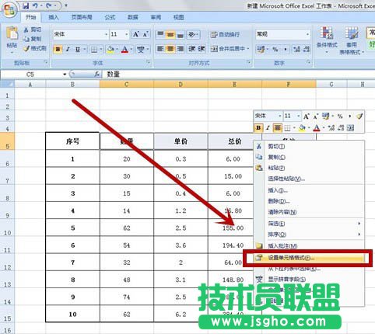Viewport: 375px width, 334px height.
Task: Click Copy (复制) in the ribbon
Action: pos(33,39)
